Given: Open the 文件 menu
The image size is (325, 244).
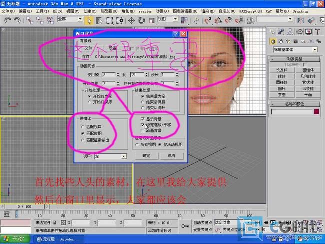Looking at the screenshot, I should (x=8, y=11).
